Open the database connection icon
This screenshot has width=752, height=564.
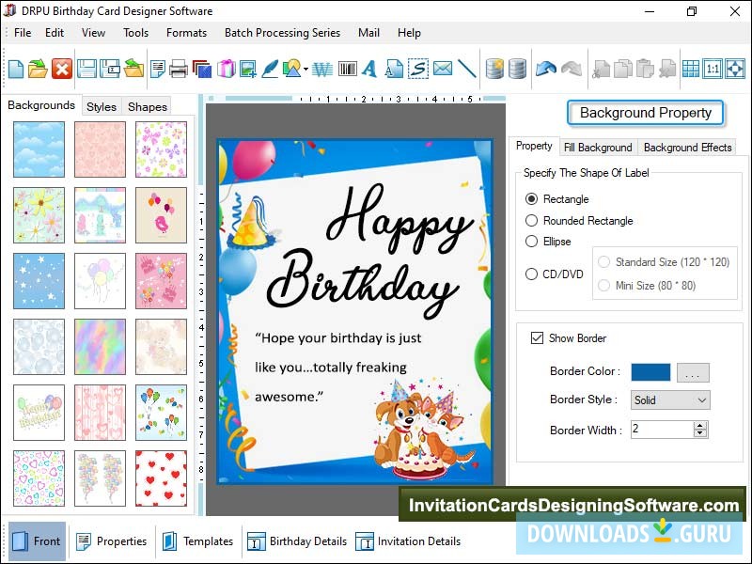[495, 68]
